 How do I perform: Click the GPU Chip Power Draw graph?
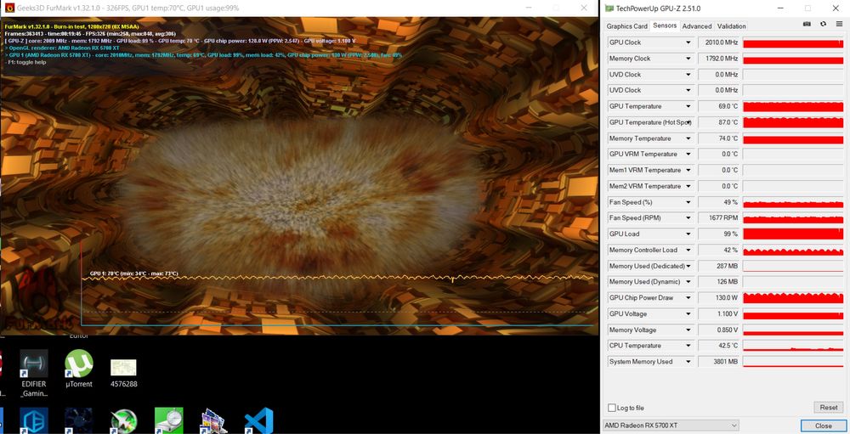coord(792,298)
